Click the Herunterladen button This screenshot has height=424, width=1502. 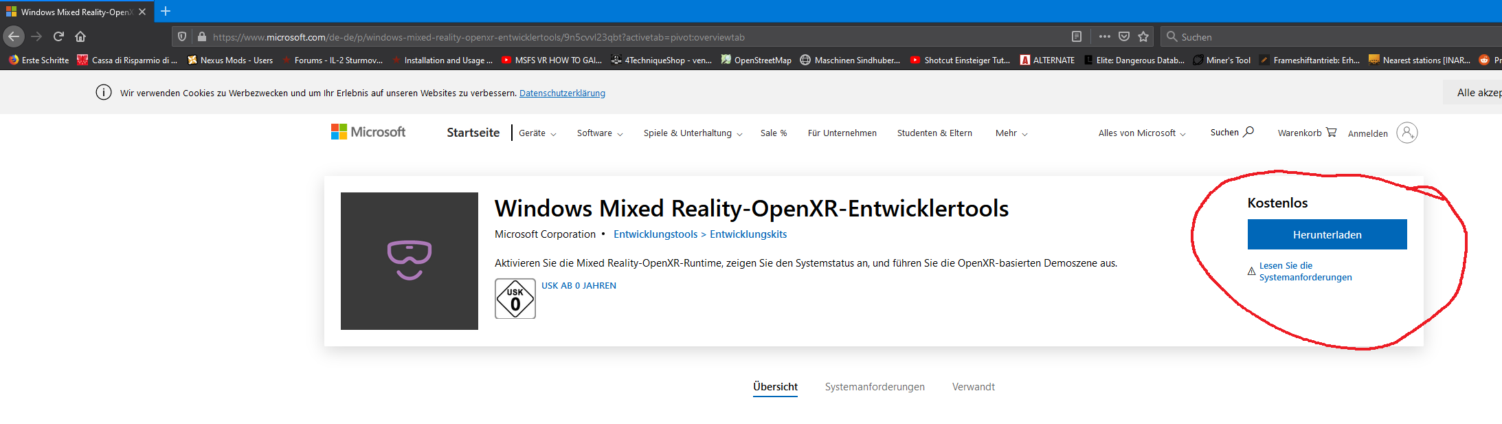point(1327,234)
